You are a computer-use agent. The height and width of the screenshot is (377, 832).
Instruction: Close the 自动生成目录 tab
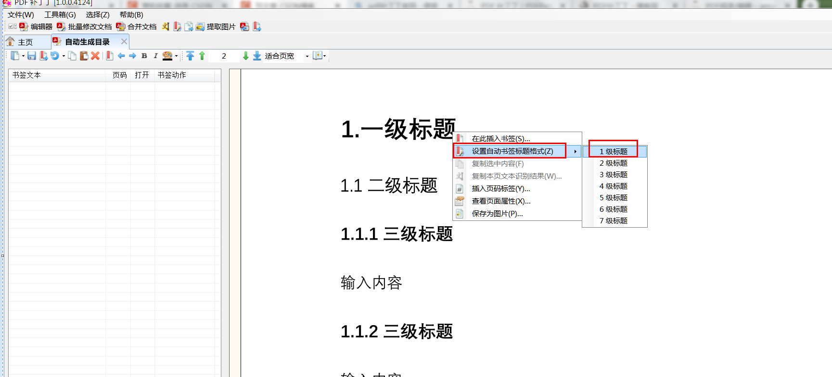pos(124,41)
